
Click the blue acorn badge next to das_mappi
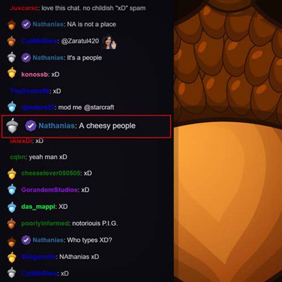pos(12,207)
